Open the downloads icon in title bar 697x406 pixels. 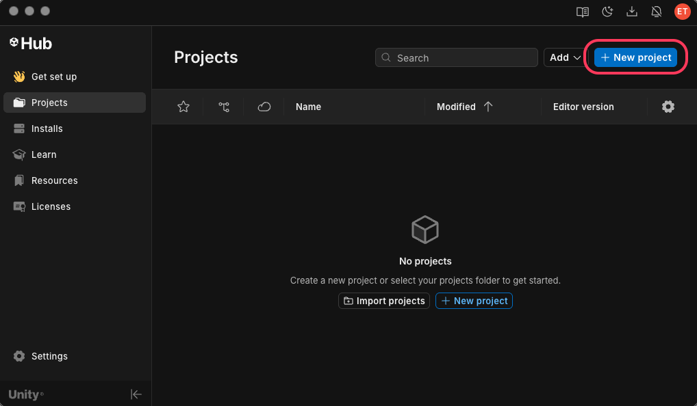tap(632, 12)
